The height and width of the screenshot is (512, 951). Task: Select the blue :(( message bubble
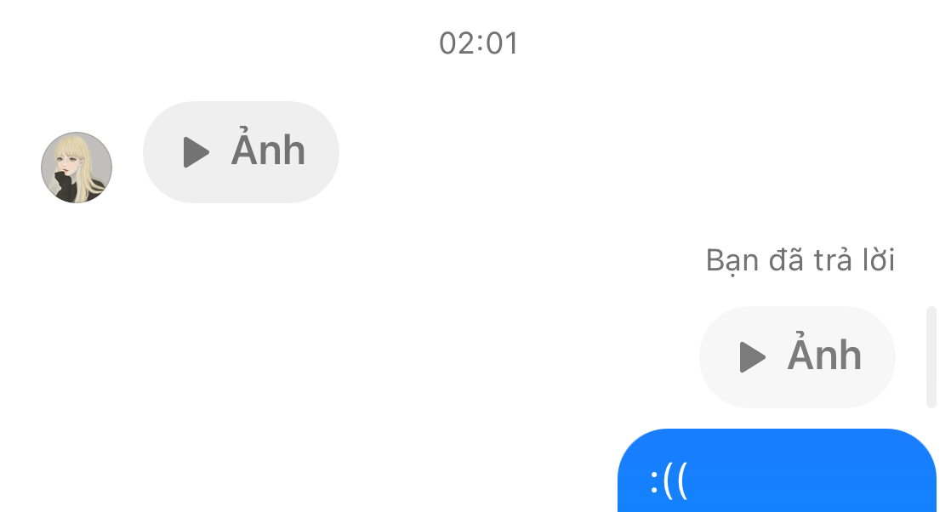coord(777,470)
